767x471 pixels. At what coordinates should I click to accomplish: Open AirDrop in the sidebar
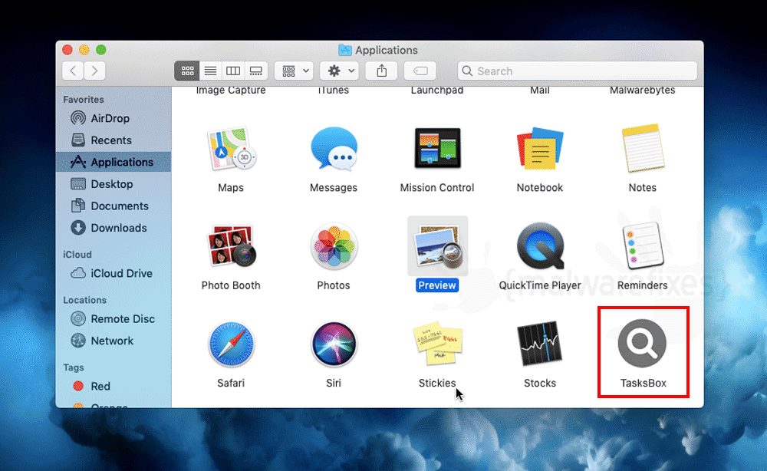114,118
